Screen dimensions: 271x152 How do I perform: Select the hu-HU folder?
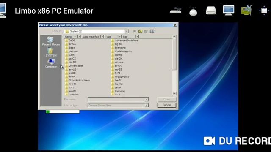click(x=117, y=84)
